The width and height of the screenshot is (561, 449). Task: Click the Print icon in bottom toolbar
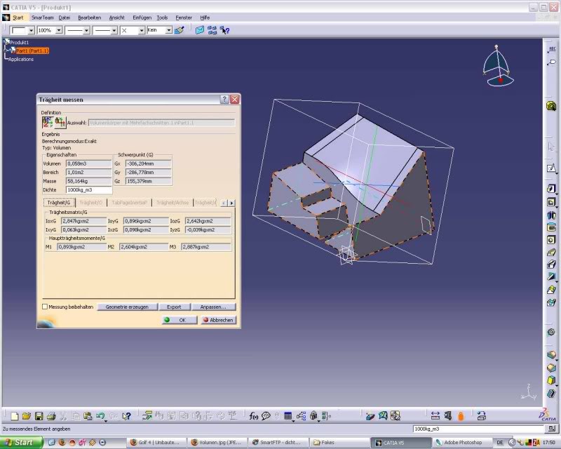click(50, 416)
